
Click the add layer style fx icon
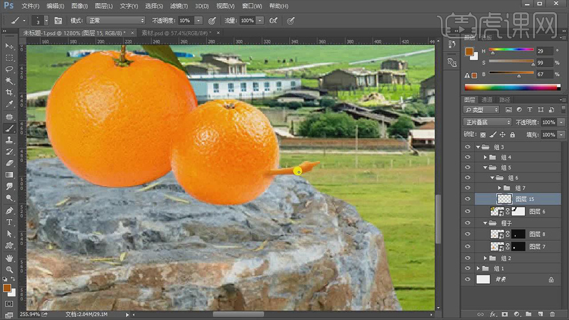pyautogui.click(x=493, y=314)
